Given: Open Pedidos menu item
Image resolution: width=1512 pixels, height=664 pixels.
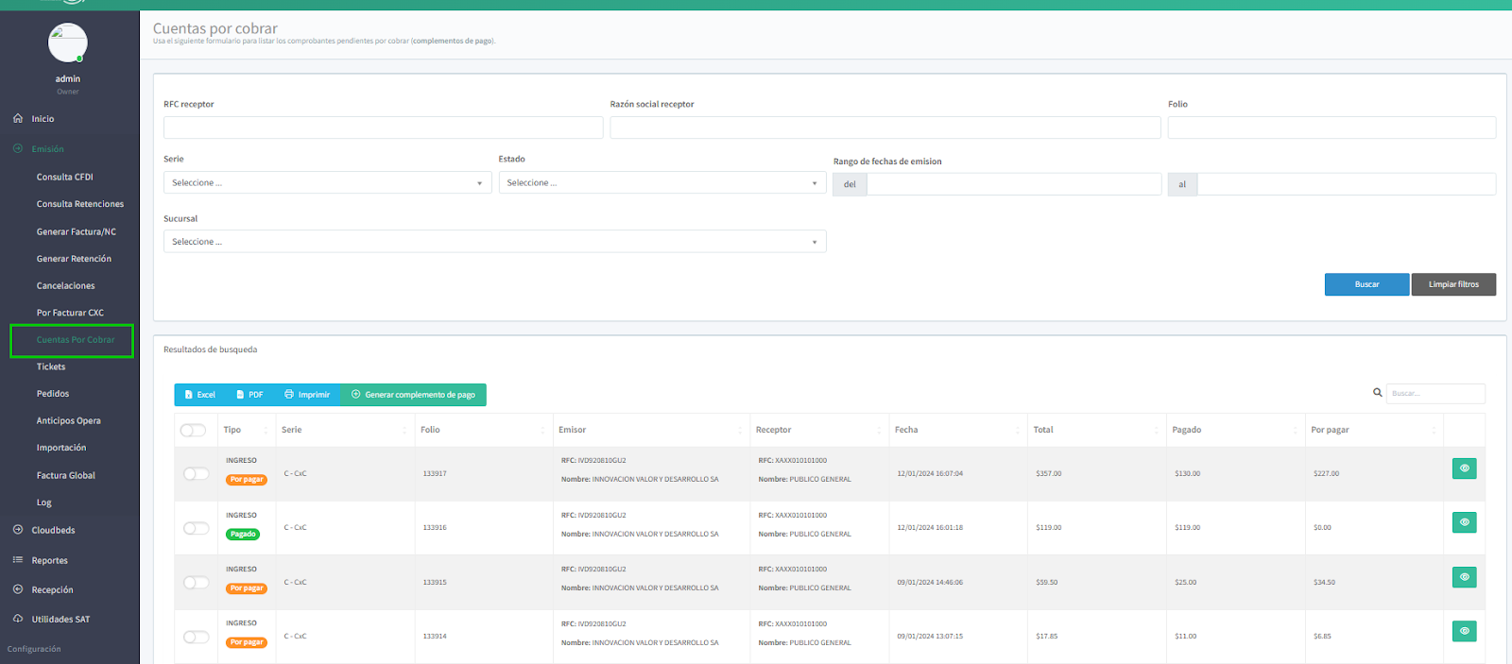Looking at the screenshot, I should (53, 394).
